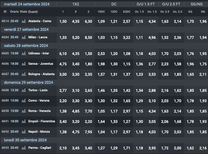Select Under 1.5 odds 4,03 for Udinese - Inter
This screenshot has height=154, width=208.
click(152, 54)
